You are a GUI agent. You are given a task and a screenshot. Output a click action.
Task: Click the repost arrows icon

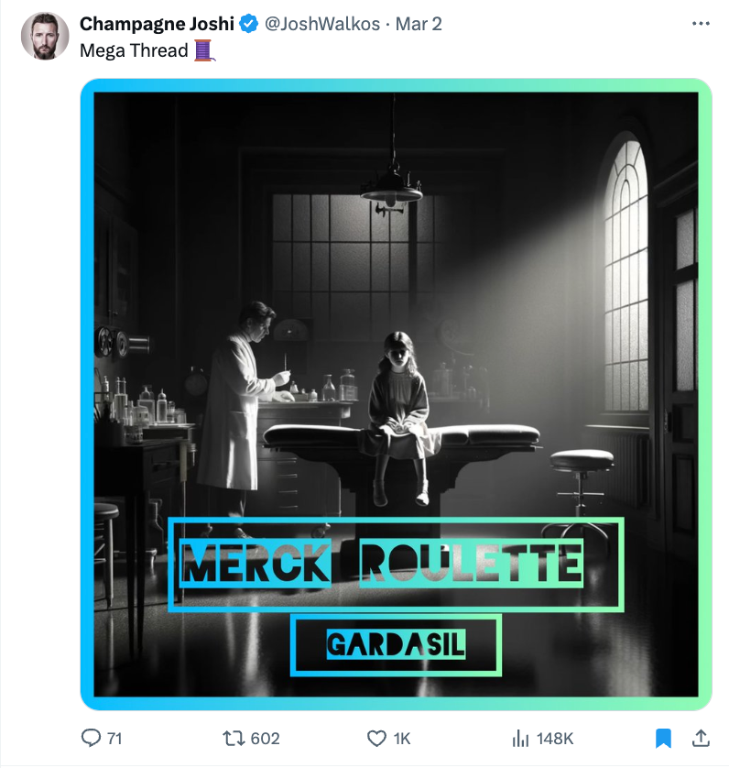click(x=234, y=738)
